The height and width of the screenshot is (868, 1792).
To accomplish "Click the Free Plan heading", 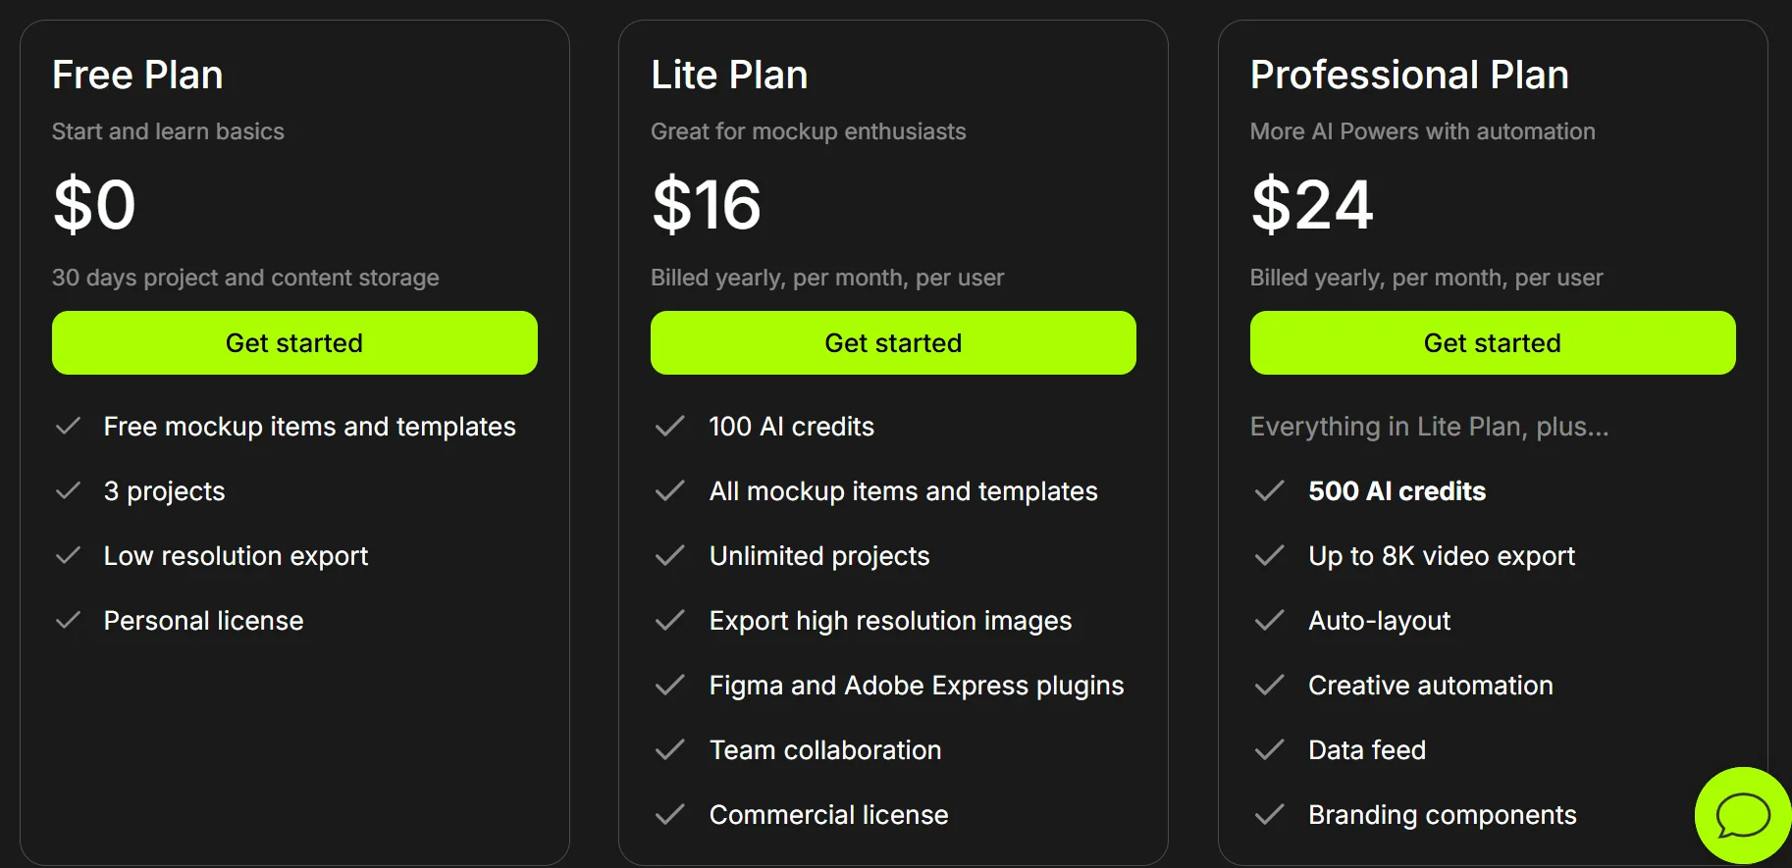I will tap(137, 75).
